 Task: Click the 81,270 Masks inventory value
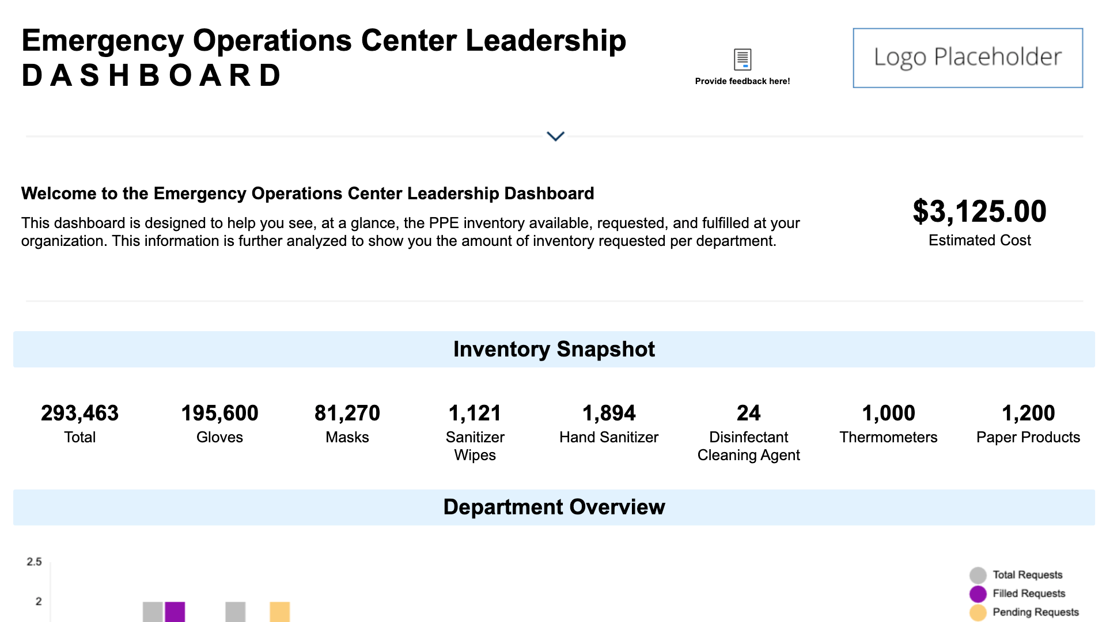347,414
